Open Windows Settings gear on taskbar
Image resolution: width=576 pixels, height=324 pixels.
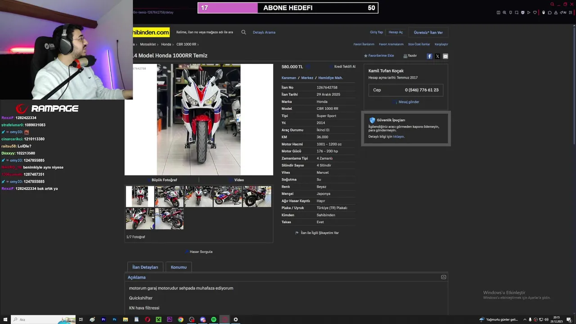pyautogui.click(x=236, y=319)
